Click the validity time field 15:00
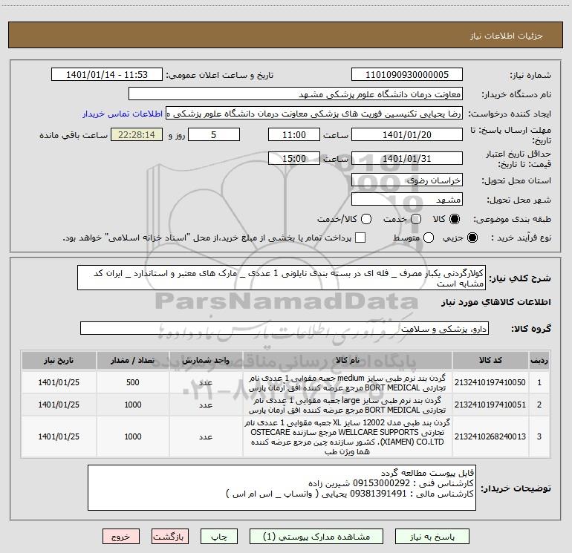The width and height of the screenshot is (572, 553). 294,158
